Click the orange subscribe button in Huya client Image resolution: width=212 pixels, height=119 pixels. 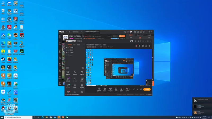pos(122,36)
